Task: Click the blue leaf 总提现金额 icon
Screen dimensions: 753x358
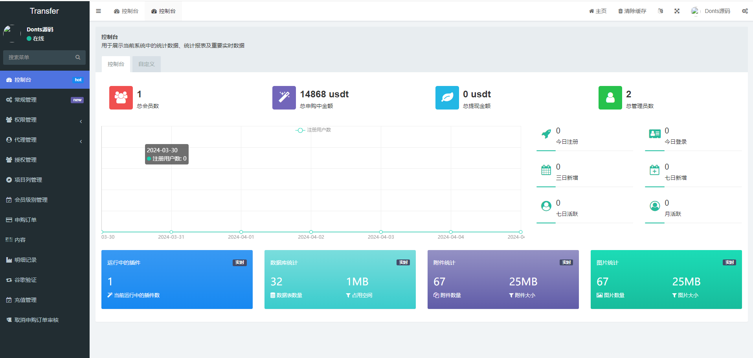Action: coord(447,98)
